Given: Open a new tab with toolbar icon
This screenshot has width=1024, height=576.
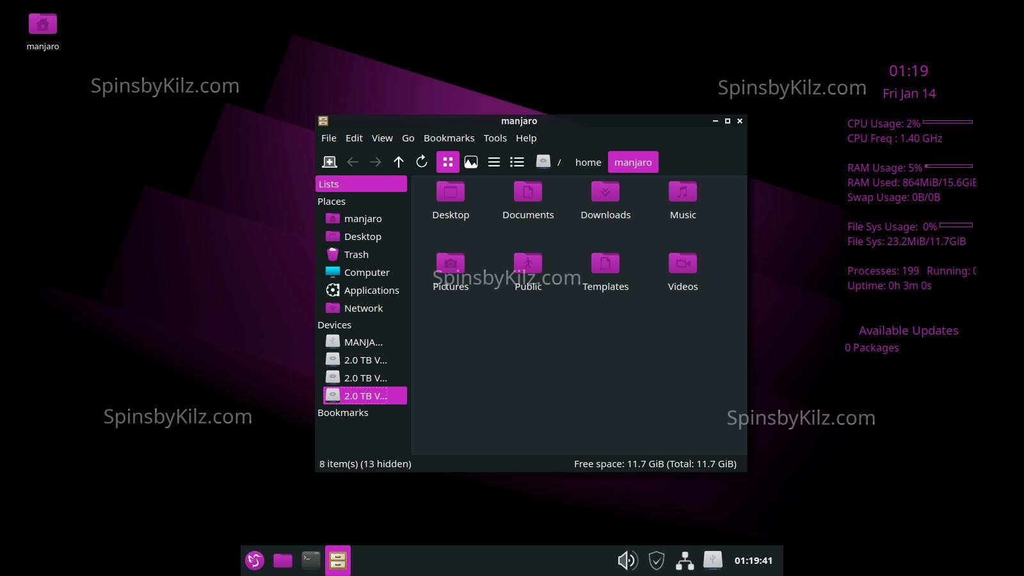Looking at the screenshot, I should point(330,162).
